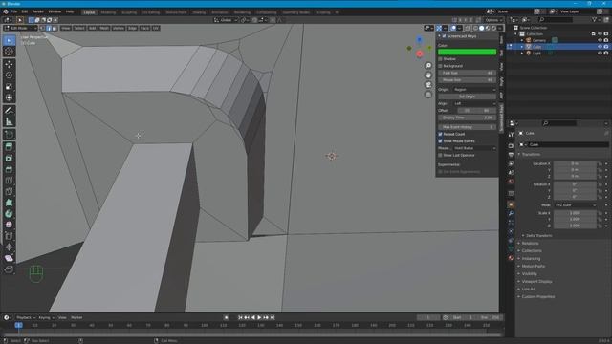Screen dimensions: 612x344
Task: Switch to the Modeling workspace tab
Action: (x=108, y=12)
